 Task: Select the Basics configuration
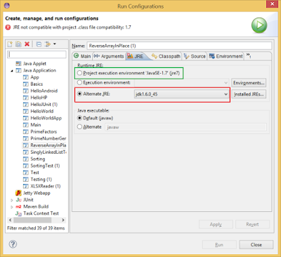(x=37, y=84)
